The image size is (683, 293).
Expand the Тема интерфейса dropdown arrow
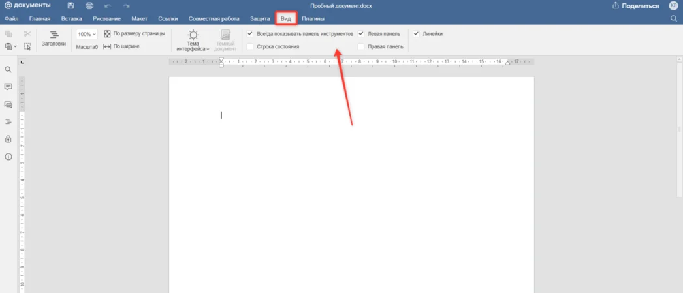[x=208, y=49]
